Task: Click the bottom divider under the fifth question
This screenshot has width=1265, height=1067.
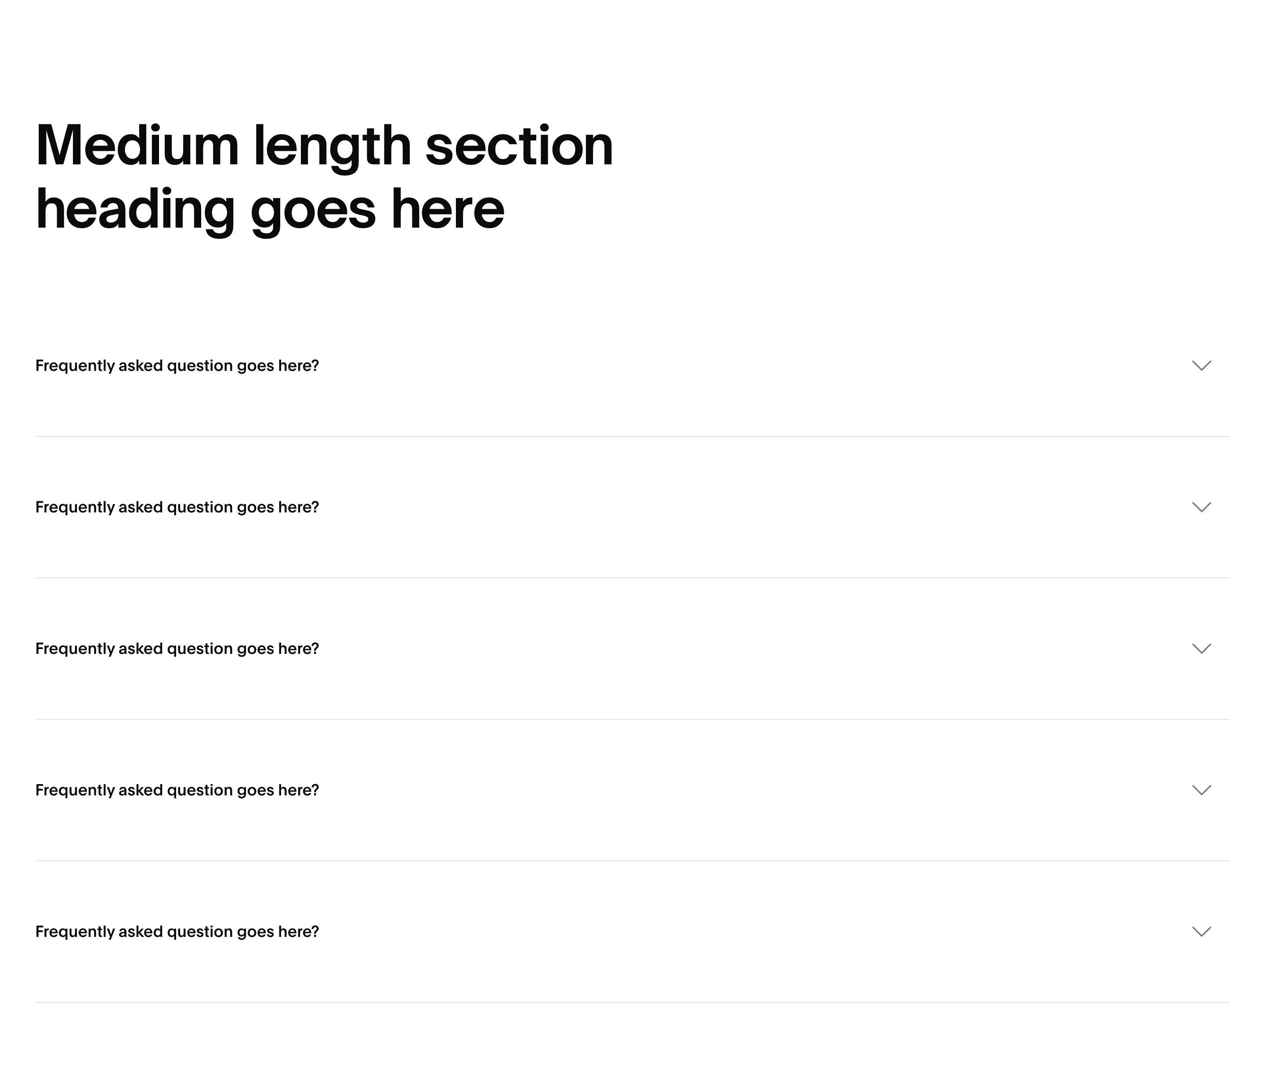Action: pyautogui.click(x=632, y=1002)
